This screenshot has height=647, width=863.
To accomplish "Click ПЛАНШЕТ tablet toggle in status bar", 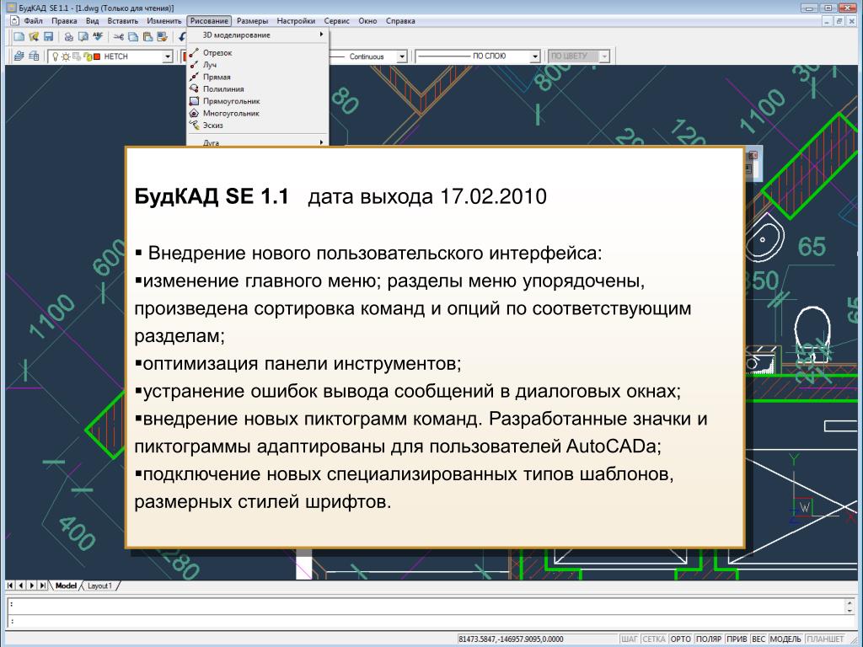I will pyautogui.click(x=826, y=639).
